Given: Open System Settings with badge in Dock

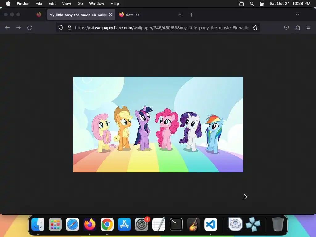Looking at the screenshot, I should point(142,224).
